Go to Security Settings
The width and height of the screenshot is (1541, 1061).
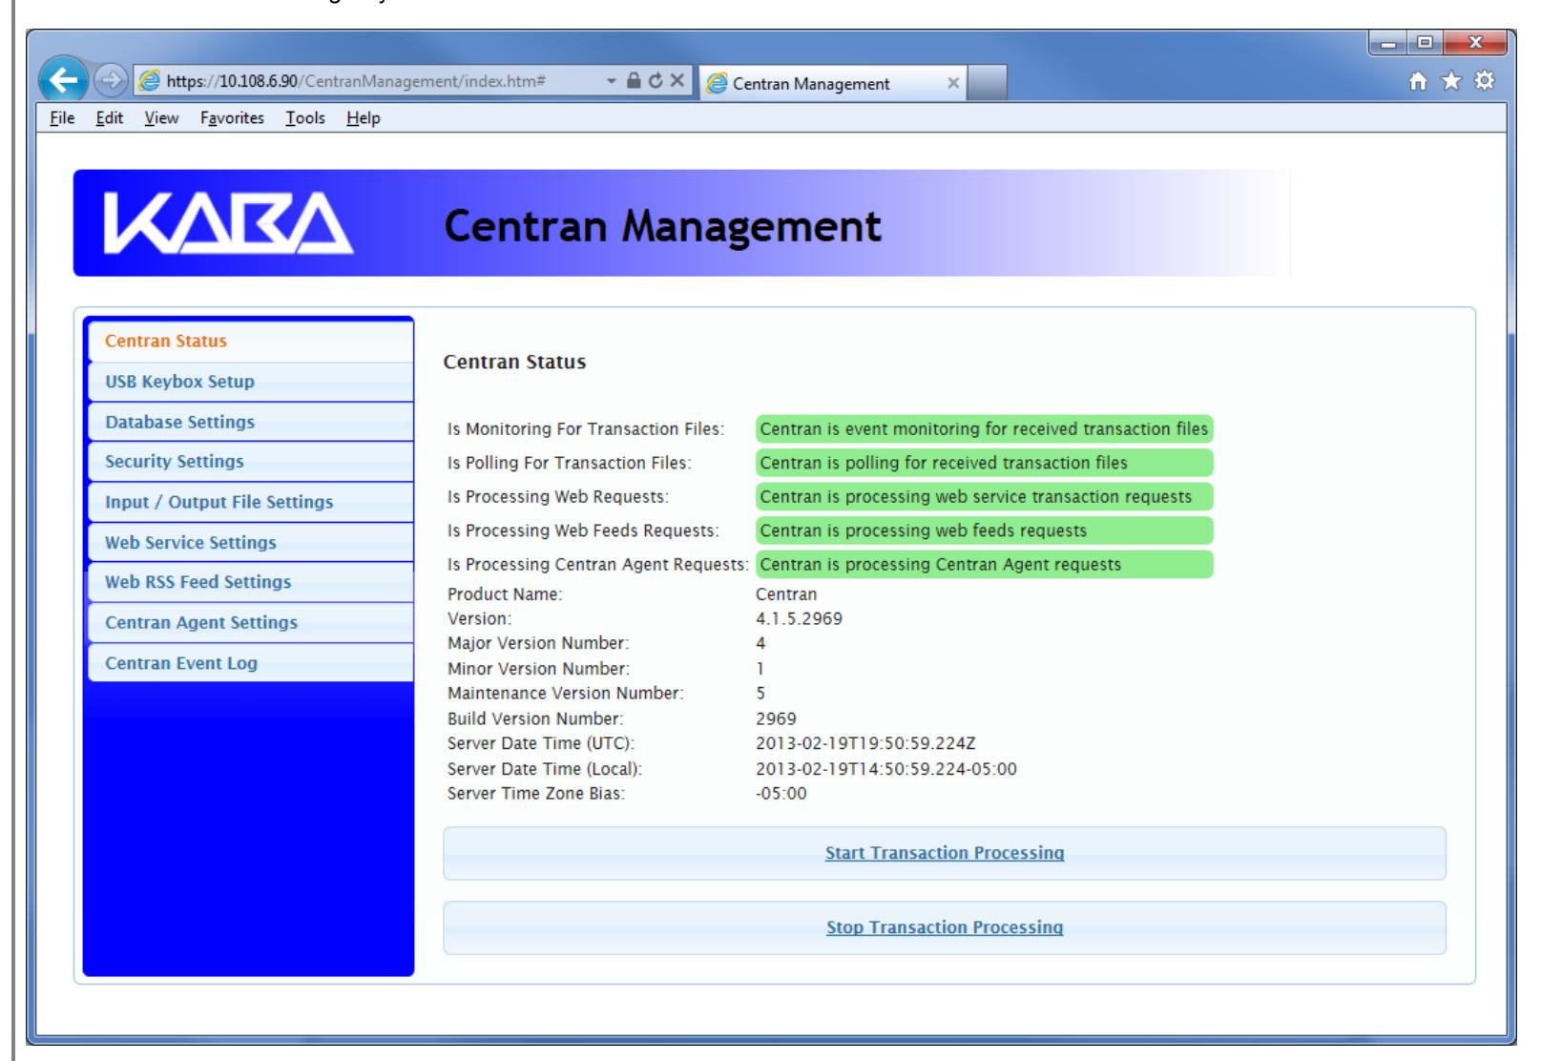(251, 462)
